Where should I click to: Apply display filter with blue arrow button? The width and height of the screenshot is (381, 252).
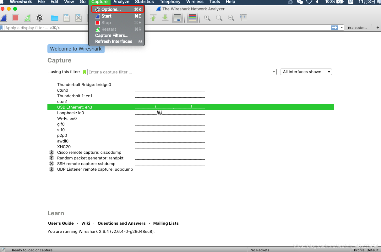[x=334, y=28]
